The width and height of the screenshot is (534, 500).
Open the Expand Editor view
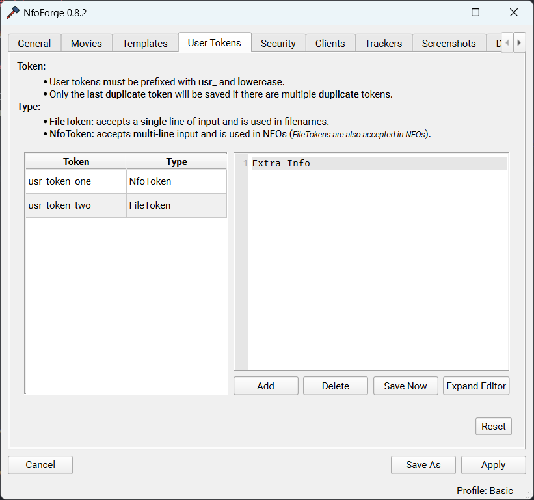point(476,386)
